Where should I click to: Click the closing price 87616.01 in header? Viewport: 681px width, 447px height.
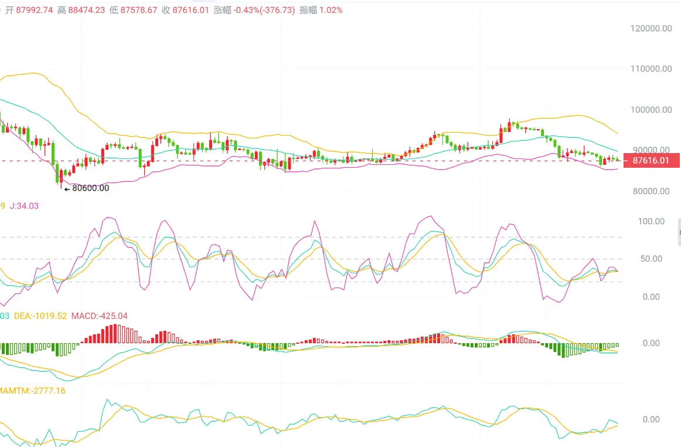(x=190, y=10)
